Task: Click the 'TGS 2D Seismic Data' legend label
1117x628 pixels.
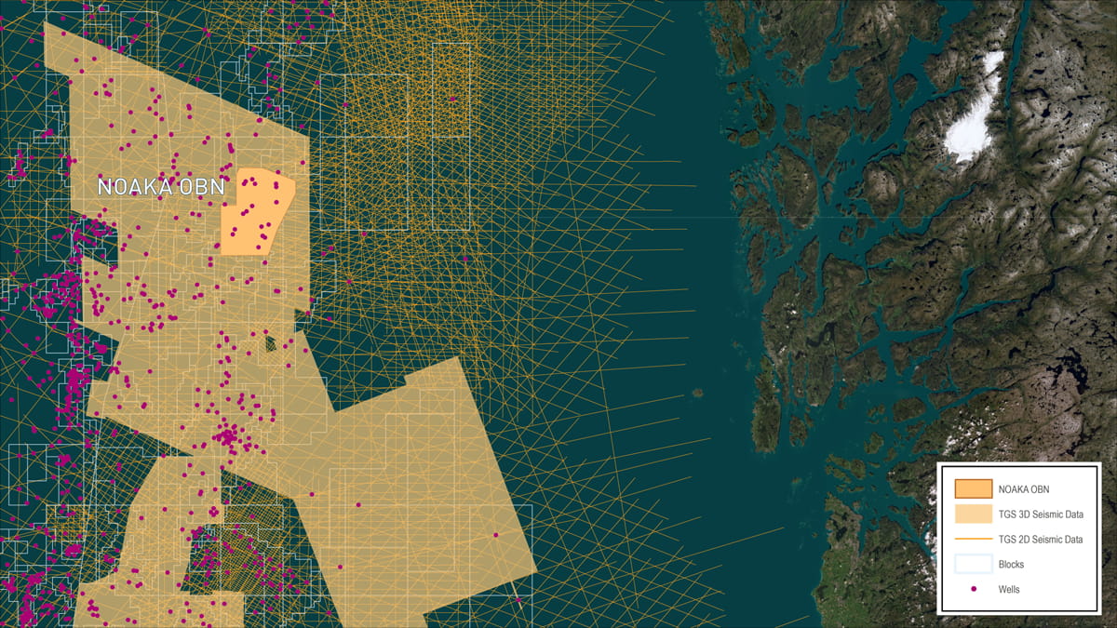Action: click(1041, 539)
